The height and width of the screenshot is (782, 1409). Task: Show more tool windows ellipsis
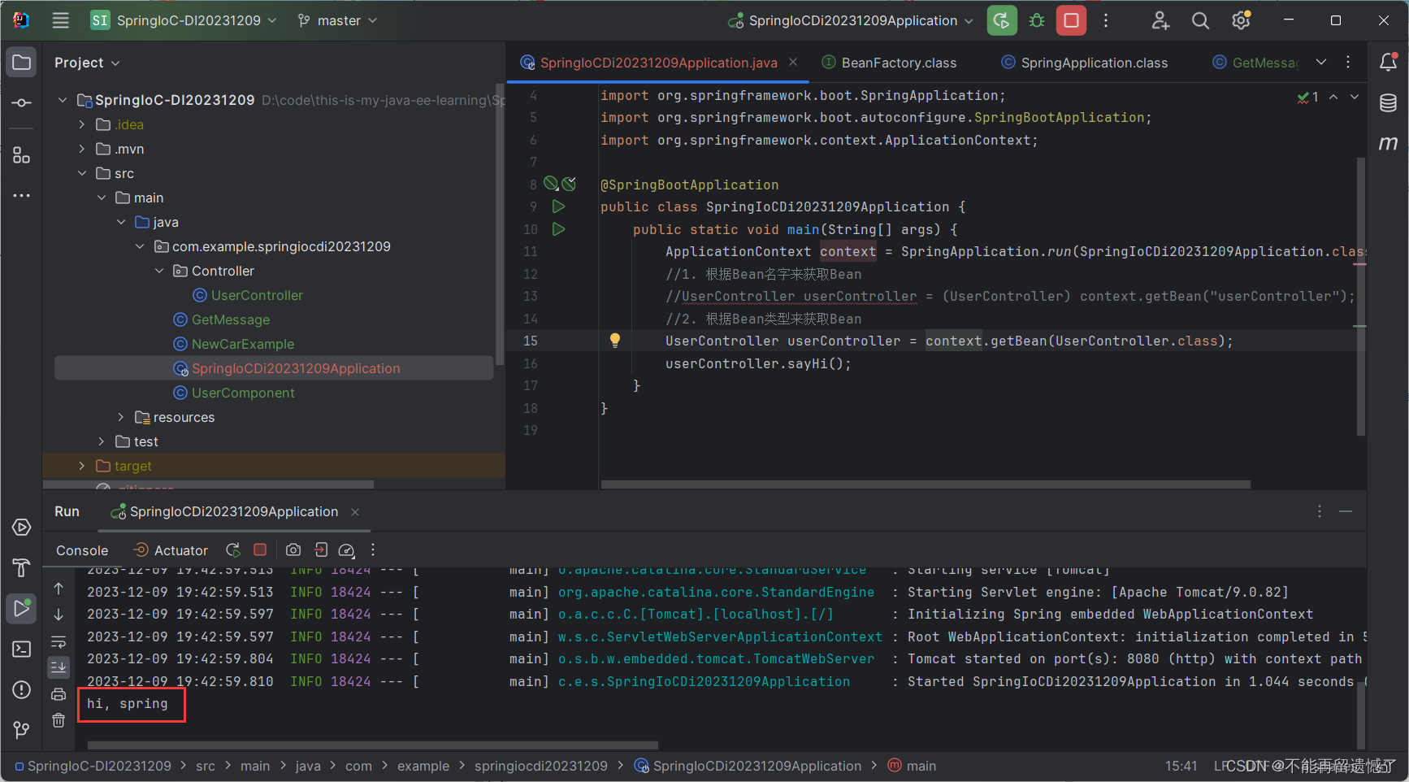pos(21,196)
